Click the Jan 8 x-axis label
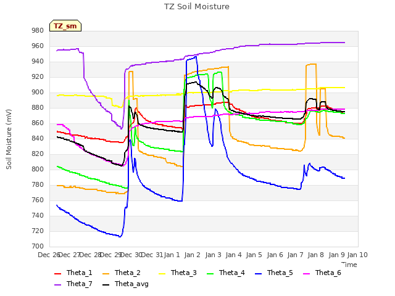 [315, 255]
